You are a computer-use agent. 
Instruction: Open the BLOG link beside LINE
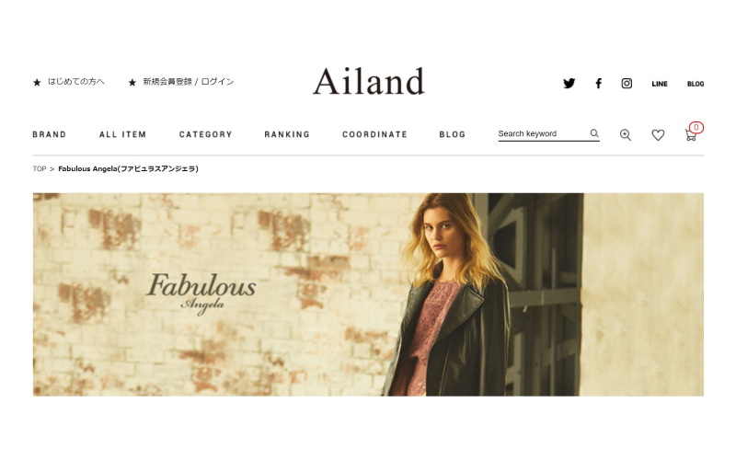coord(696,84)
